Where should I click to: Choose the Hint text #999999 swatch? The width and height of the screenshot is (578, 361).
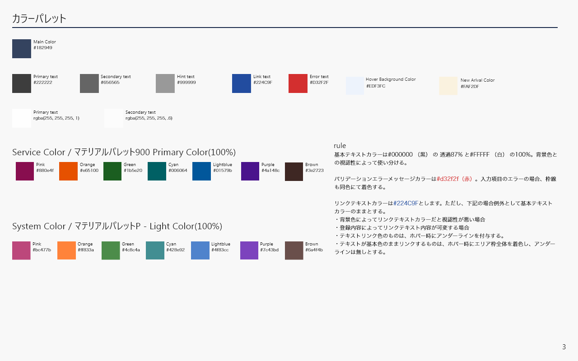pyautogui.click(x=165, y=83)
